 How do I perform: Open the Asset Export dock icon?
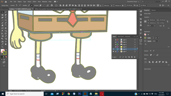(141, 41)
